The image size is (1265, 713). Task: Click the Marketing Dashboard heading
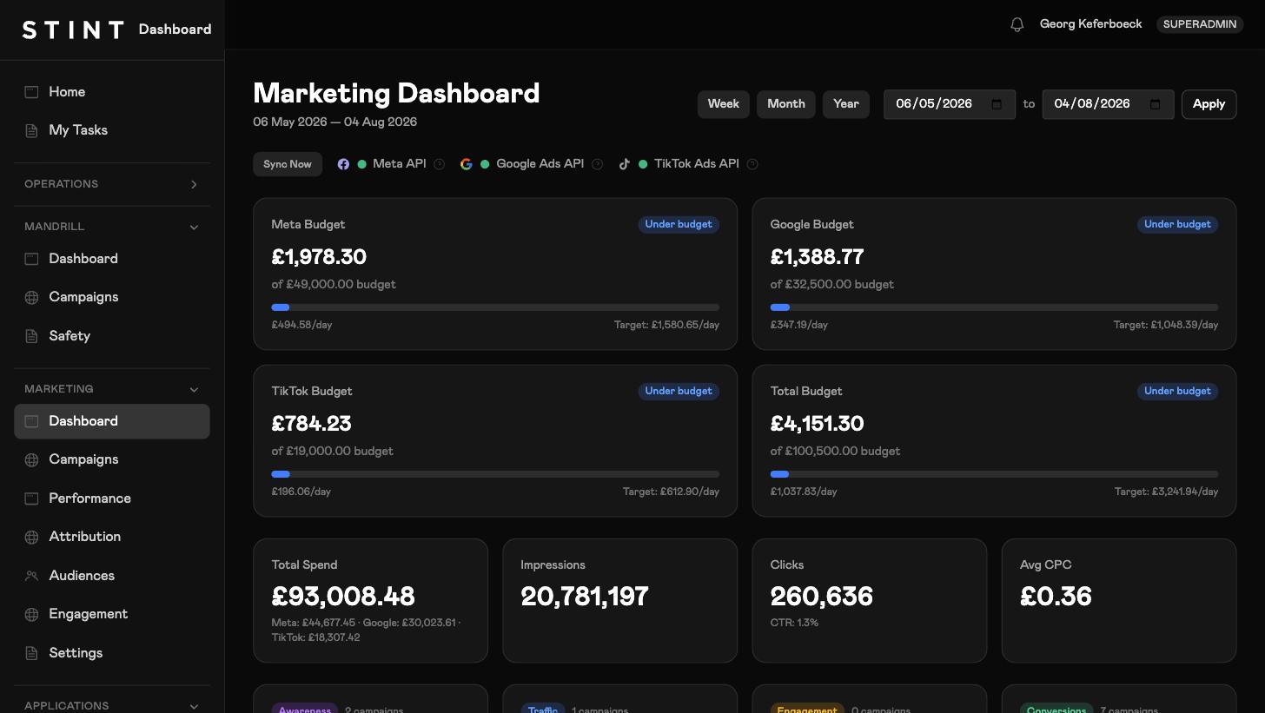point(396,93)
